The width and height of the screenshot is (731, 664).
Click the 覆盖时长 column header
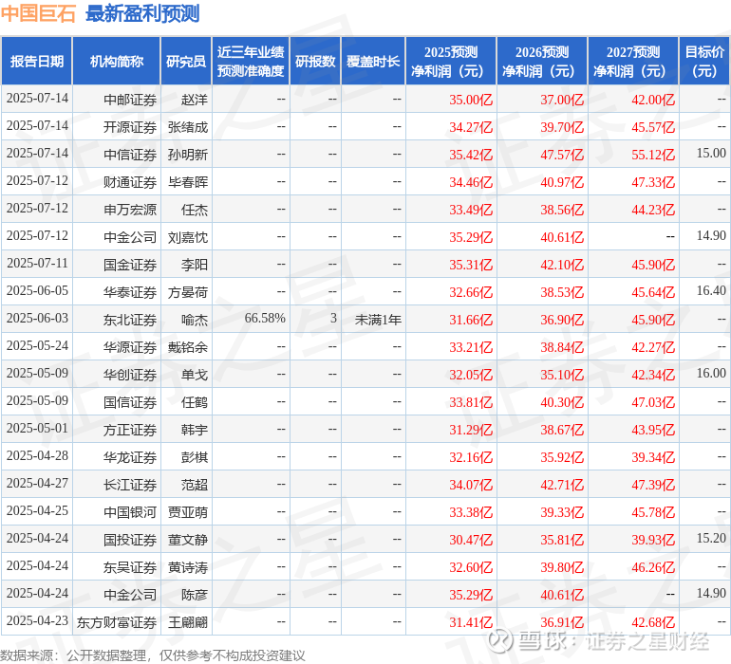coord(373,61)
